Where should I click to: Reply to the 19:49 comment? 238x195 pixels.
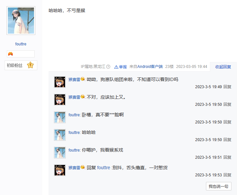(x=228, y=87)
